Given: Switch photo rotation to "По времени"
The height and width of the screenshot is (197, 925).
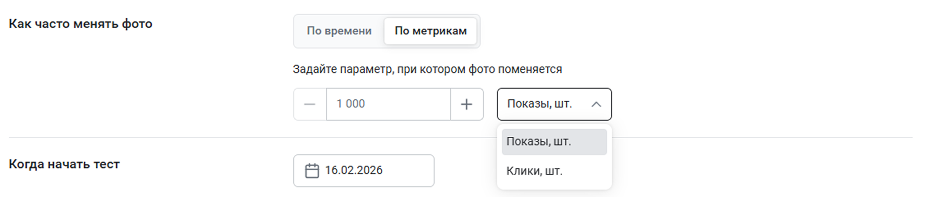Looking at the screenshot, I should click(x=339, y=31).
